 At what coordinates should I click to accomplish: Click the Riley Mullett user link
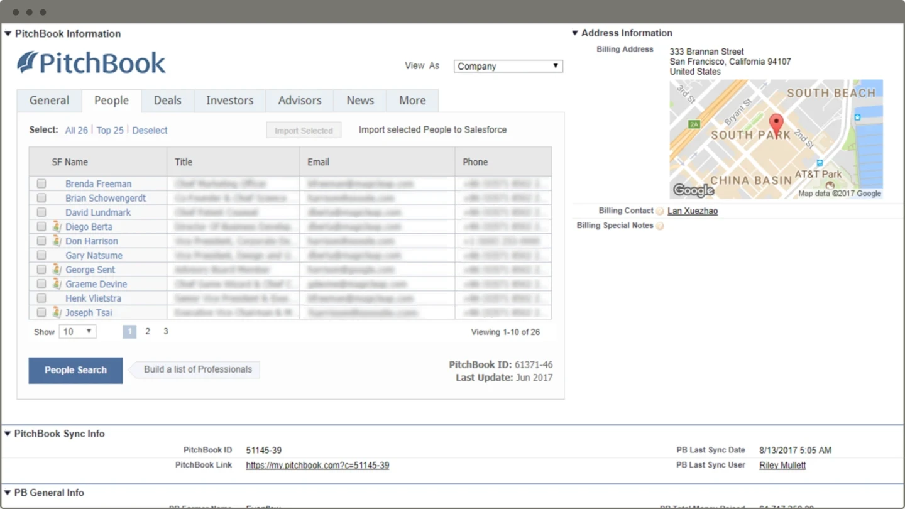[782, 466]
